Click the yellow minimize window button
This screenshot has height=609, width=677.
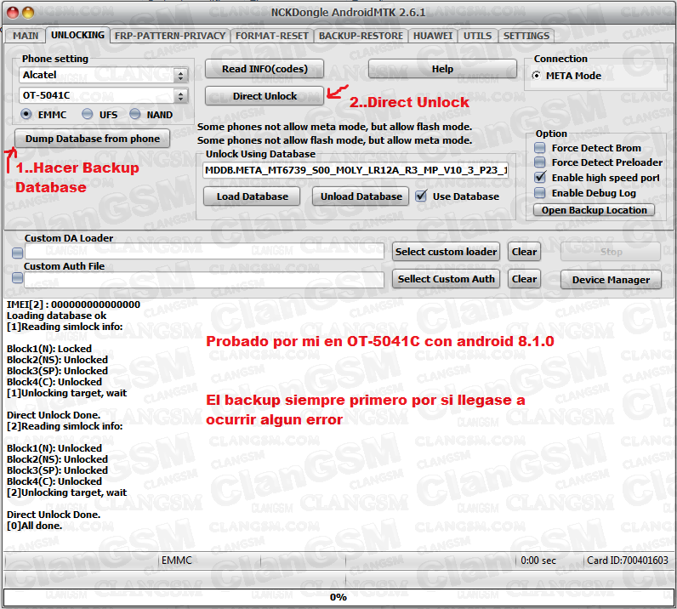pyautogui.click(x=28, y=13)
